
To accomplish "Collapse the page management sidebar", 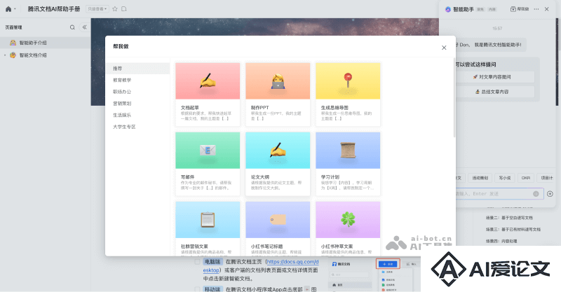I will (x=84, y=27).
